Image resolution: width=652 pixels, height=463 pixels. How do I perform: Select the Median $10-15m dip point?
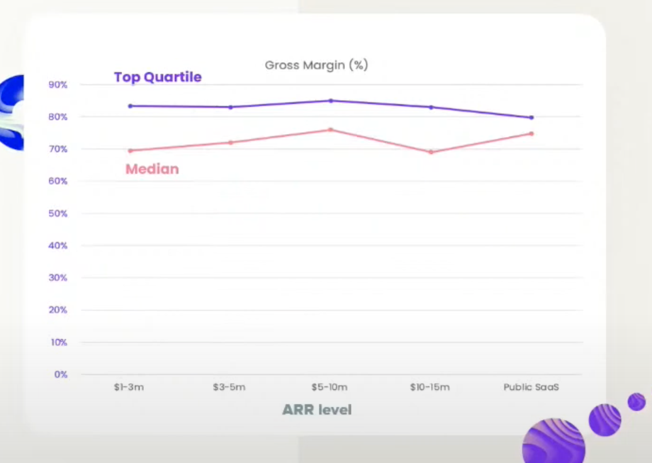[x=431, y=152]
